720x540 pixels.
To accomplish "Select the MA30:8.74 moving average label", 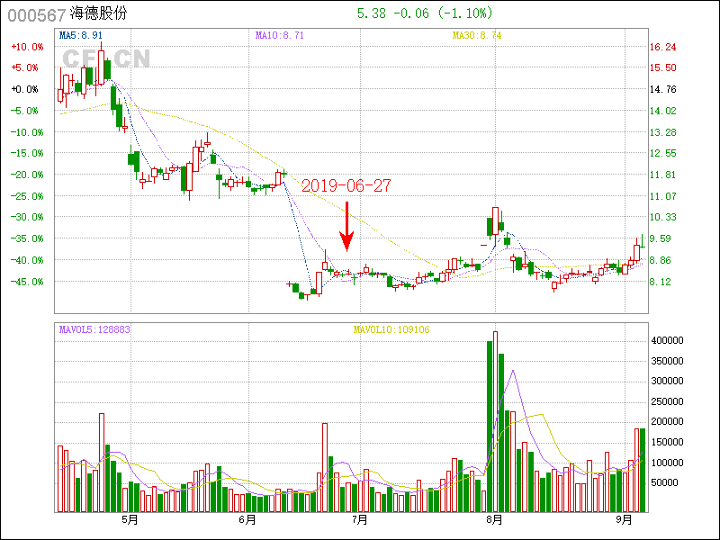I will [x=477, y=35].
